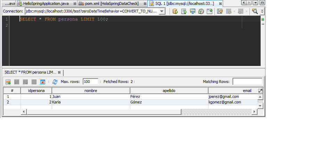Close the SELECT * FROM persona result tab
Image resolution: width=311 pixels, height=143 pixels.
click(59, 73)
